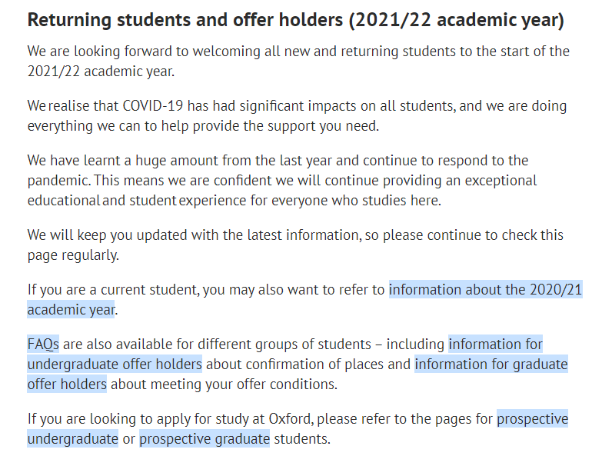Click the word 'pandemic' in the third paragraph
612x466 pixels.
58,181
